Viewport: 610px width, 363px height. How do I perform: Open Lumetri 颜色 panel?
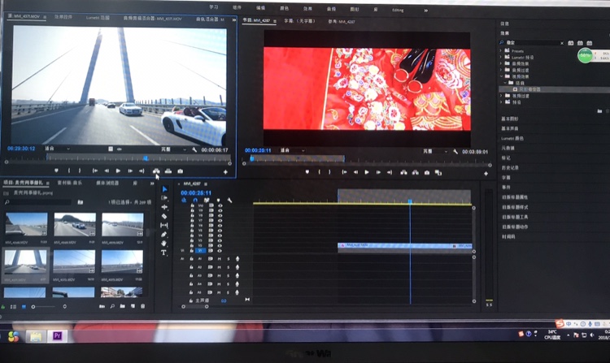point(512,138)
